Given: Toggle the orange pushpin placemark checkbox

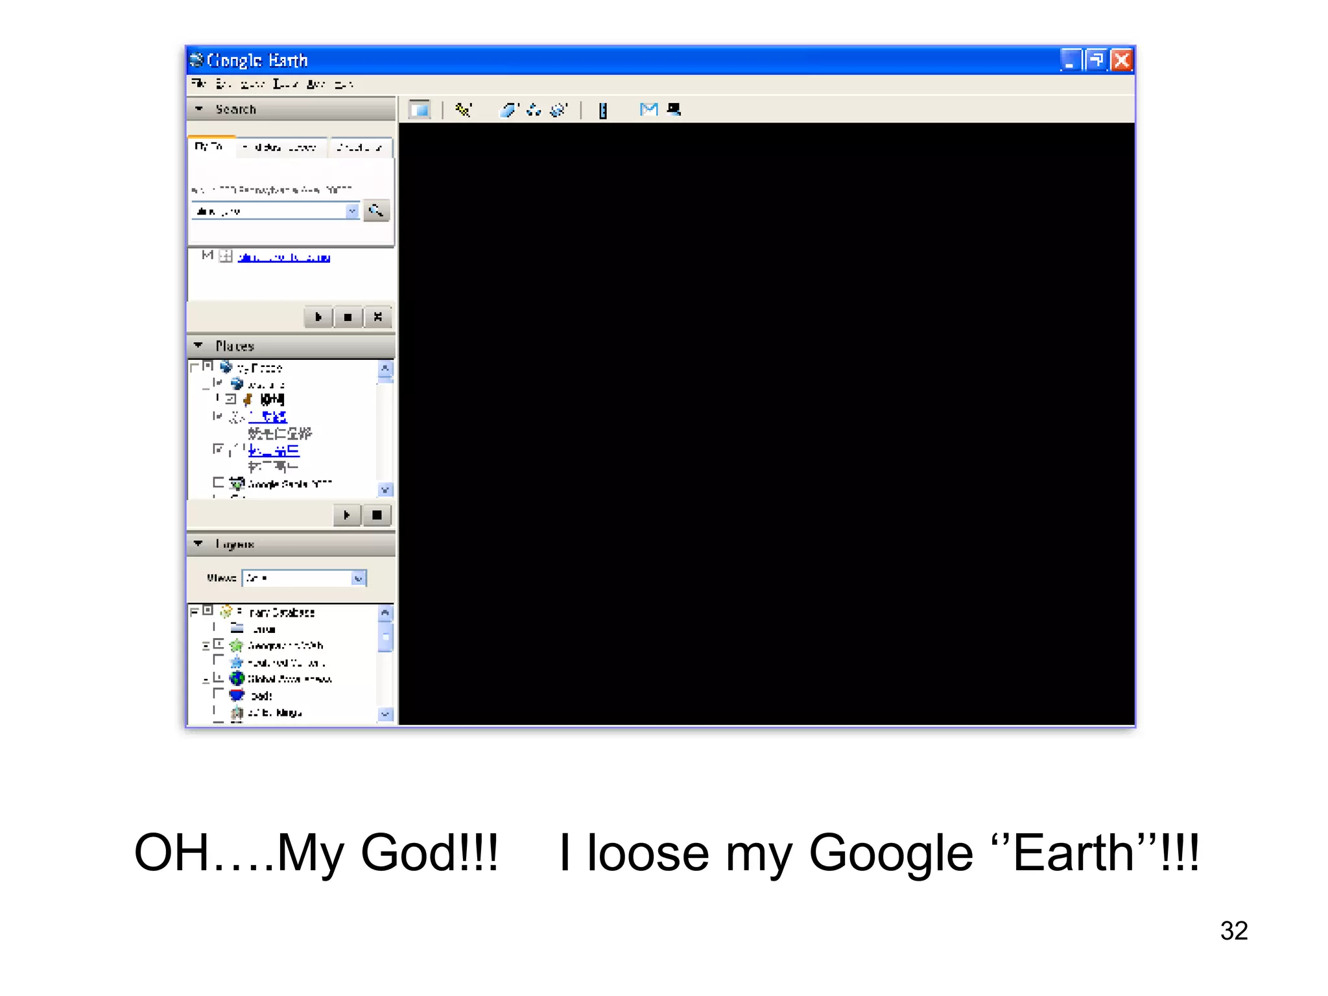Looking at the screenshot, I should coord(231,399).
